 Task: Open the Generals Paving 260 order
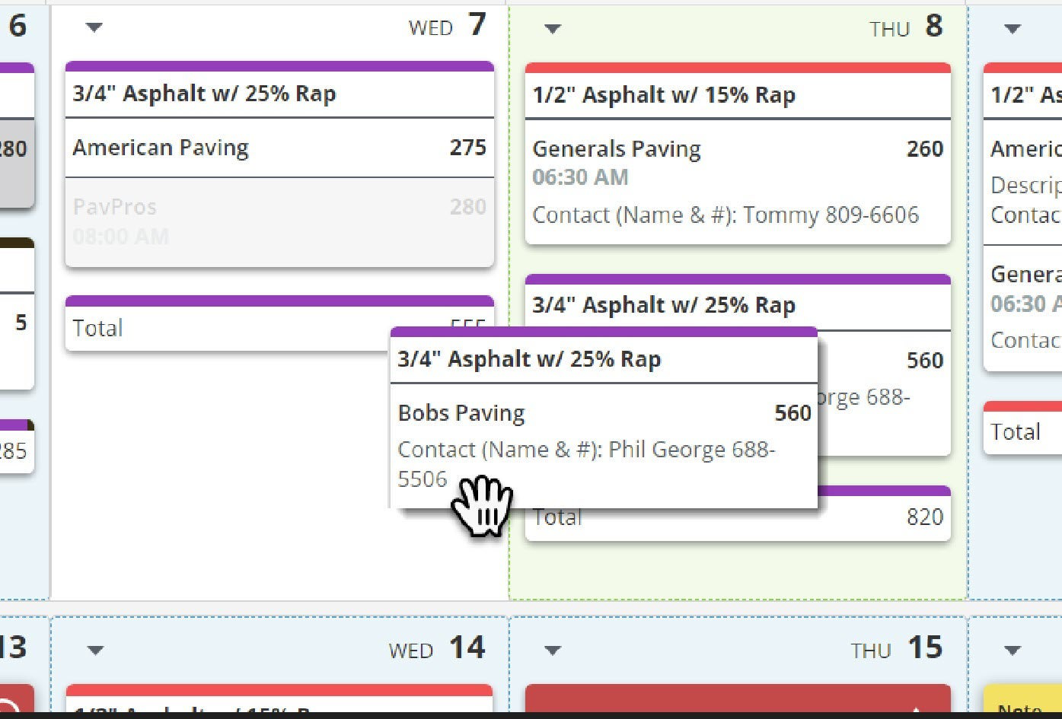click(x=738, y=182)
